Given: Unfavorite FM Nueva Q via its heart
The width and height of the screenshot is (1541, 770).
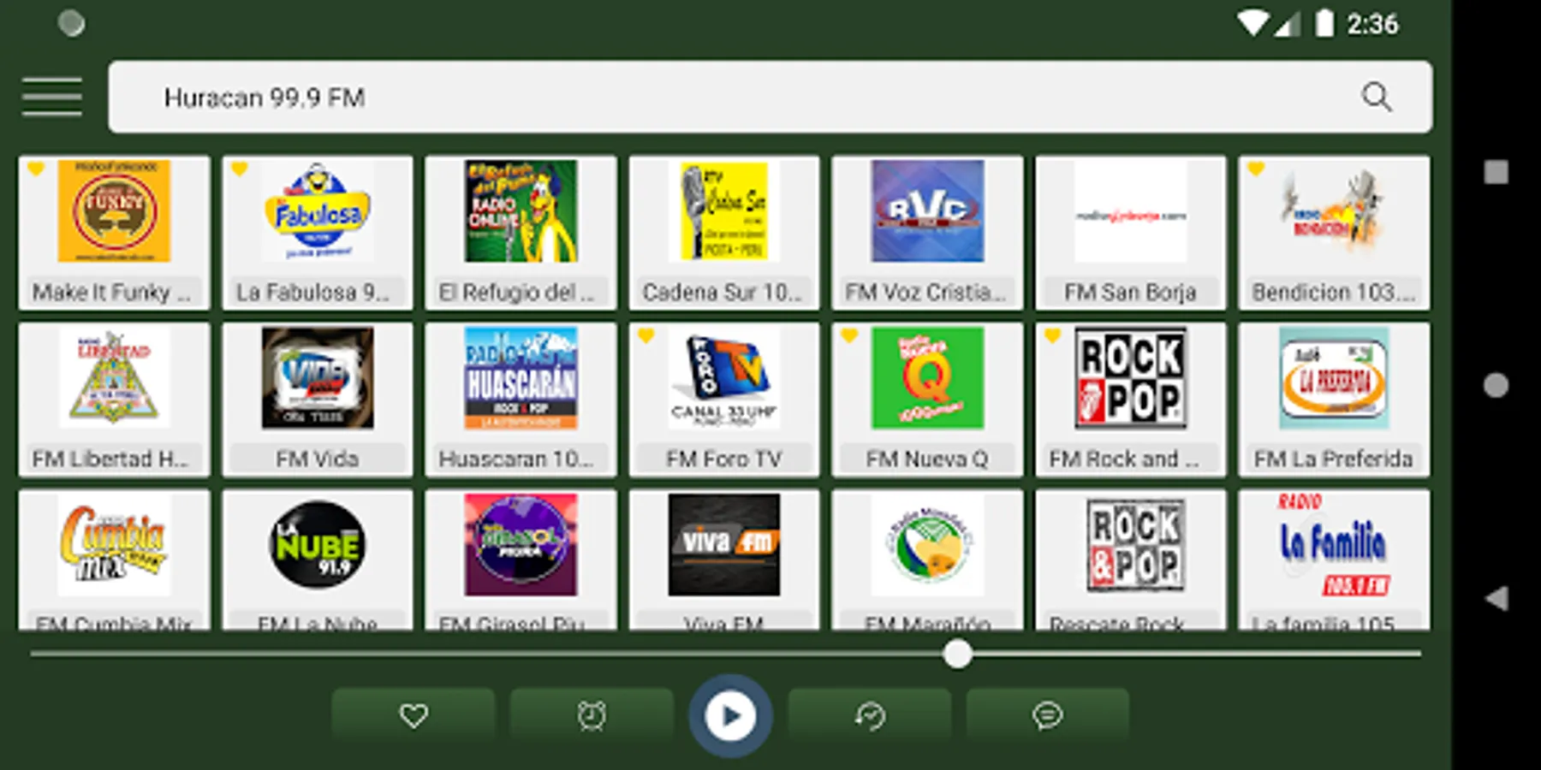Looking at the screenshot, I should point(849,335).
